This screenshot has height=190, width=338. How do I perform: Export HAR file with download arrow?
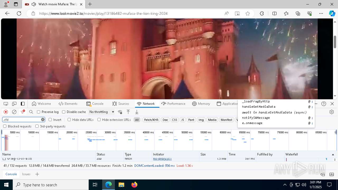(x=137, y=112)
